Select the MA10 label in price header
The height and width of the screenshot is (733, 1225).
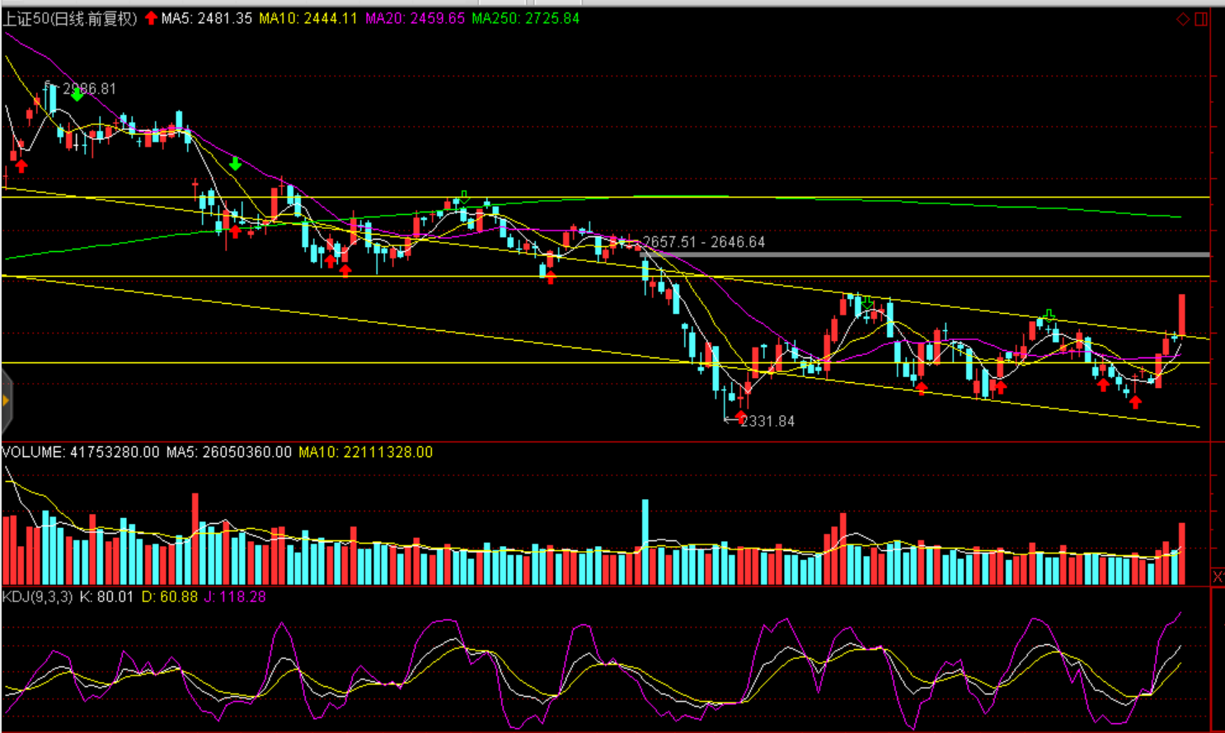(x=307, y=18)
